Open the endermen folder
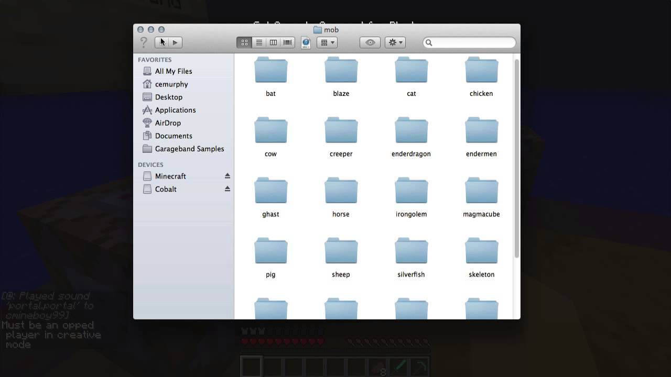671x377 pixels. coord(481,130)
